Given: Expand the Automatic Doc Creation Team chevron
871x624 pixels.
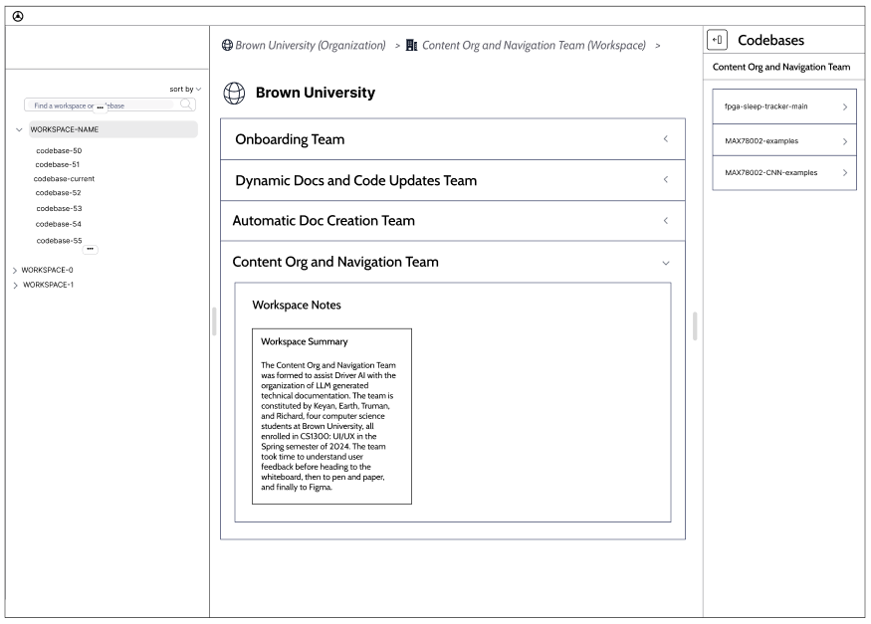Looking at the screenshot, I should pyautogui.click(x=666, y=220).
